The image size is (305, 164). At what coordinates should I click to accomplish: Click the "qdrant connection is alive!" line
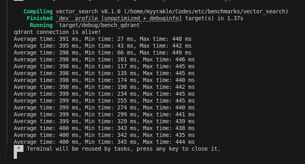click(x=55, y=32)
